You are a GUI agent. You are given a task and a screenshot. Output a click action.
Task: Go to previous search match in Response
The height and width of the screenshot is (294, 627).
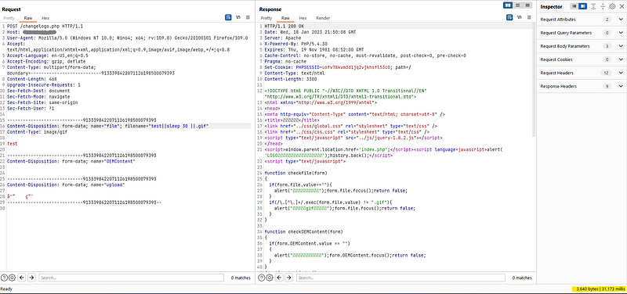point(280,278)
